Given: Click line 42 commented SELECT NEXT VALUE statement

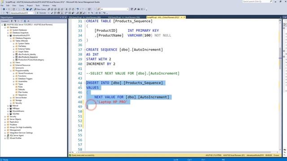Looking at the screenshot, I should pos(133,73).
